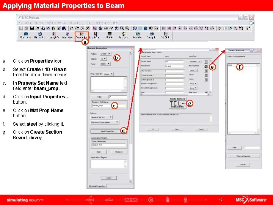Open the String dropdown for Pinned DOFs @ Node 2
Viewport: 273px width, 205px height.
coord(193,88)
